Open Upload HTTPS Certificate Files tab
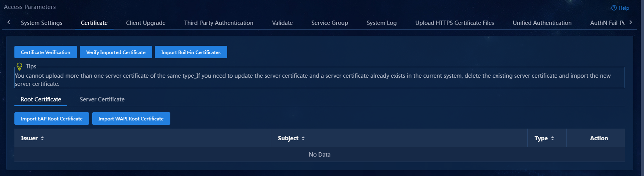The height and width of the screenshot is (176, 644). click(455, 23)
